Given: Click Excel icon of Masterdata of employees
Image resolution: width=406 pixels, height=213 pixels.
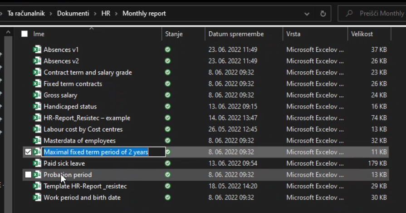Looking at the screenshot, I should [37, 140].
